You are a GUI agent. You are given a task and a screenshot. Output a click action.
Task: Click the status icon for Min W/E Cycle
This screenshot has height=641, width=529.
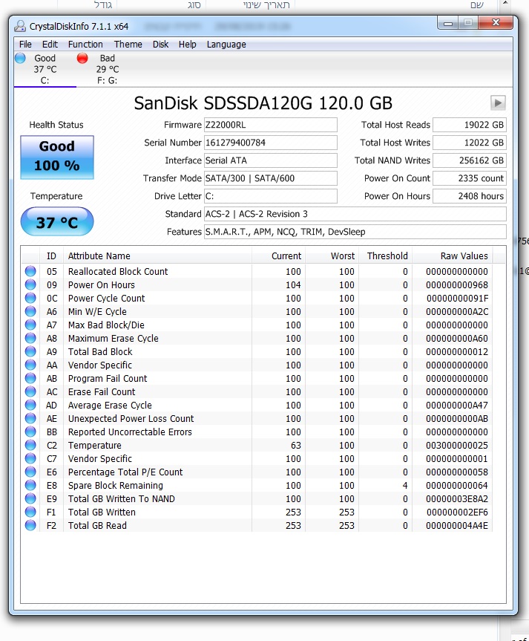[30, 311]
